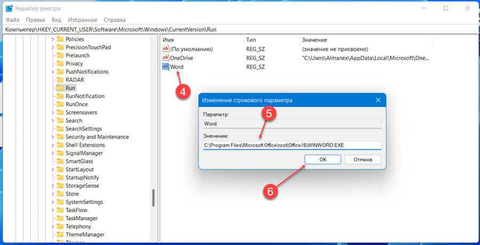Click the PushNotifications folder icon
The height and width of the screenshot is (245, 480).
60,72
